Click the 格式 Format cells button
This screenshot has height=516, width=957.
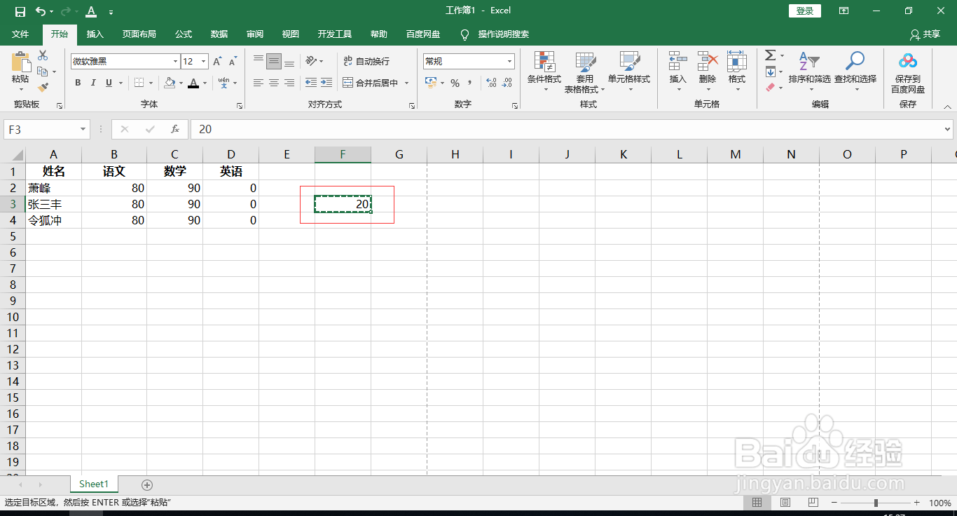click(x=737, y=72)
